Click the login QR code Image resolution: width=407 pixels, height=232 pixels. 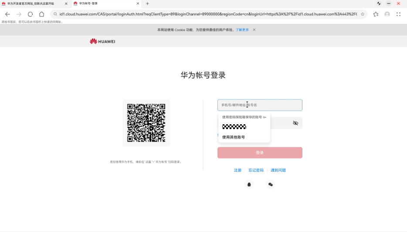coord(146,123)
